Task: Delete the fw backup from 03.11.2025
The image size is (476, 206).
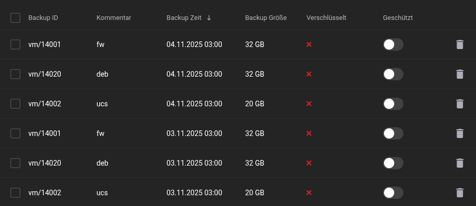Action: (460, 133)
